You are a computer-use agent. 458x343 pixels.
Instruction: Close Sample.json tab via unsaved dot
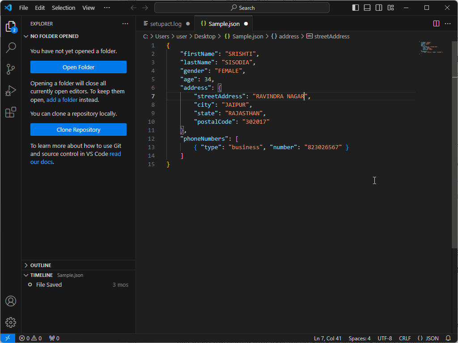(x=246, y=24)
